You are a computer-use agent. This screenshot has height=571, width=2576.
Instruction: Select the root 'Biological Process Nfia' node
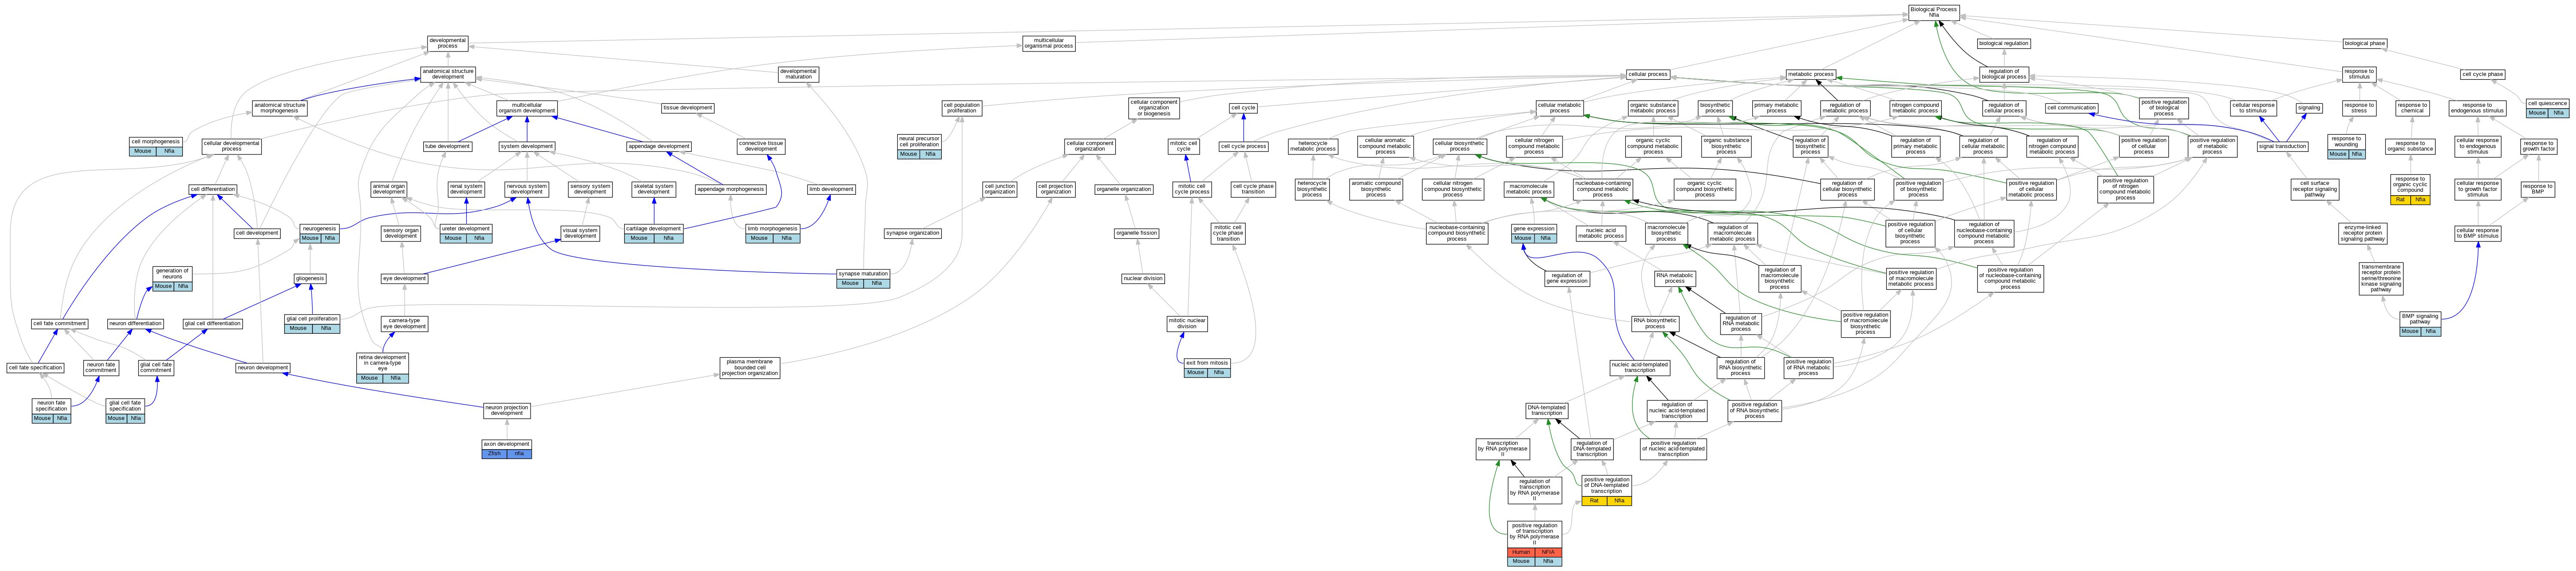click(1933, 12)
